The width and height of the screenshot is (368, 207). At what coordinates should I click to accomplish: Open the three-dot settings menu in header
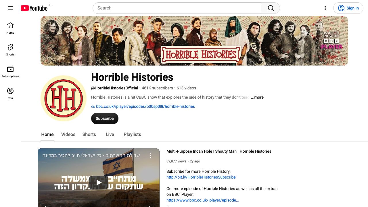(x=325, y=8)
